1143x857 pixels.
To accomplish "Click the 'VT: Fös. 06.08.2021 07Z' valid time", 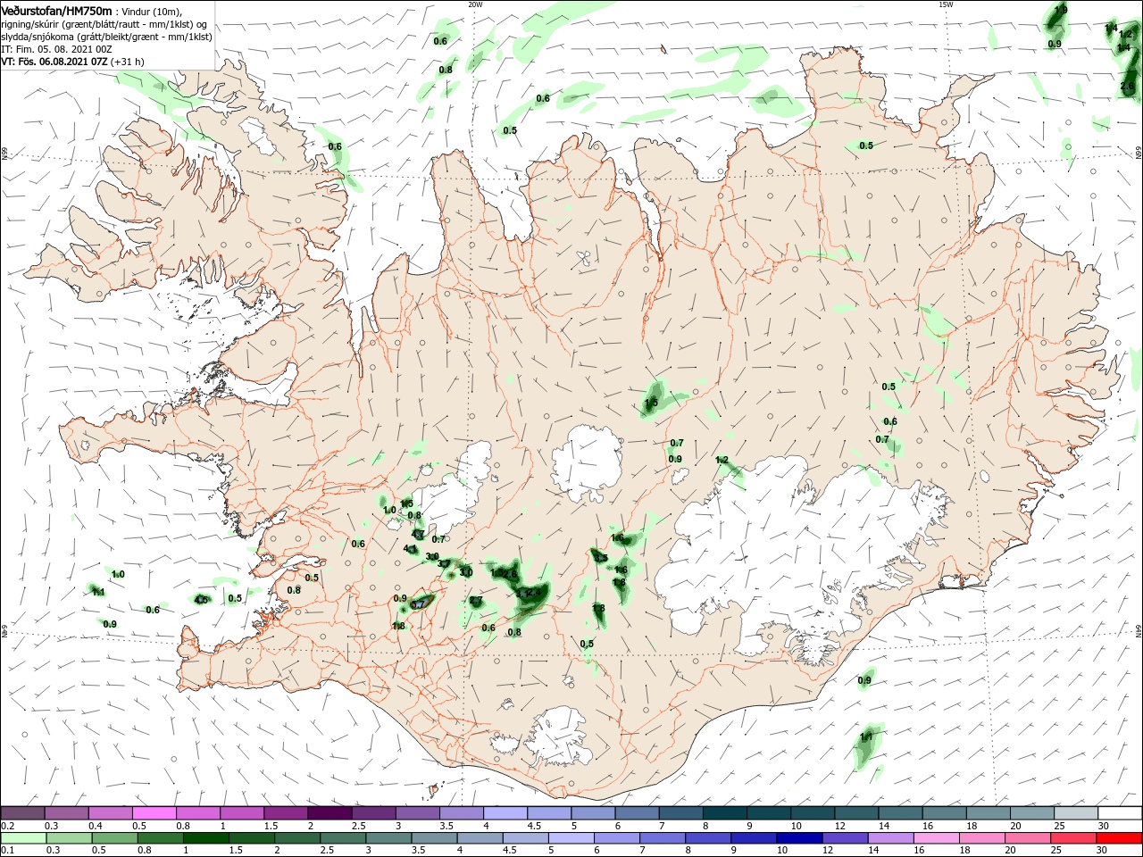I will tap(54, 62).
